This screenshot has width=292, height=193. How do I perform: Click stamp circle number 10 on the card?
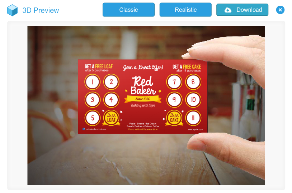point(193,100)
